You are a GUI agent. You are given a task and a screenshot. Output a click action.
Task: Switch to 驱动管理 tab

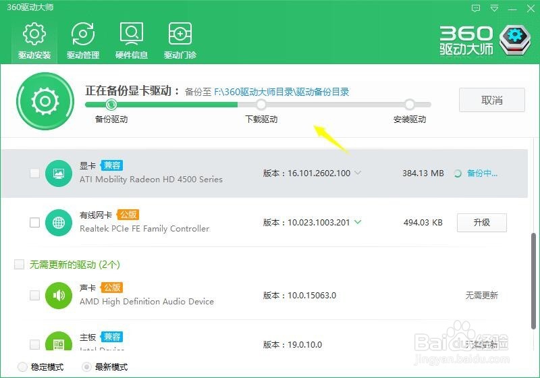tap(83, 41)
